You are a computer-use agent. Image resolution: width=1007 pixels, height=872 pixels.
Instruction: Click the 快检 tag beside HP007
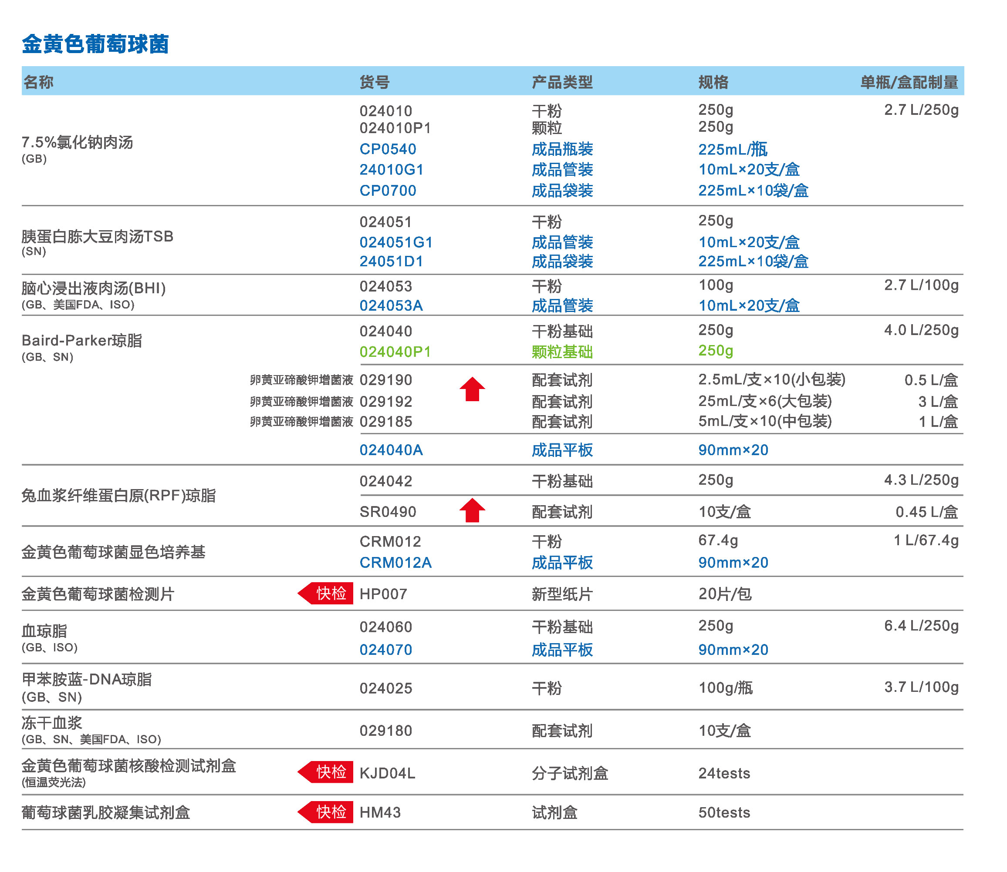(x=325, y=593)
